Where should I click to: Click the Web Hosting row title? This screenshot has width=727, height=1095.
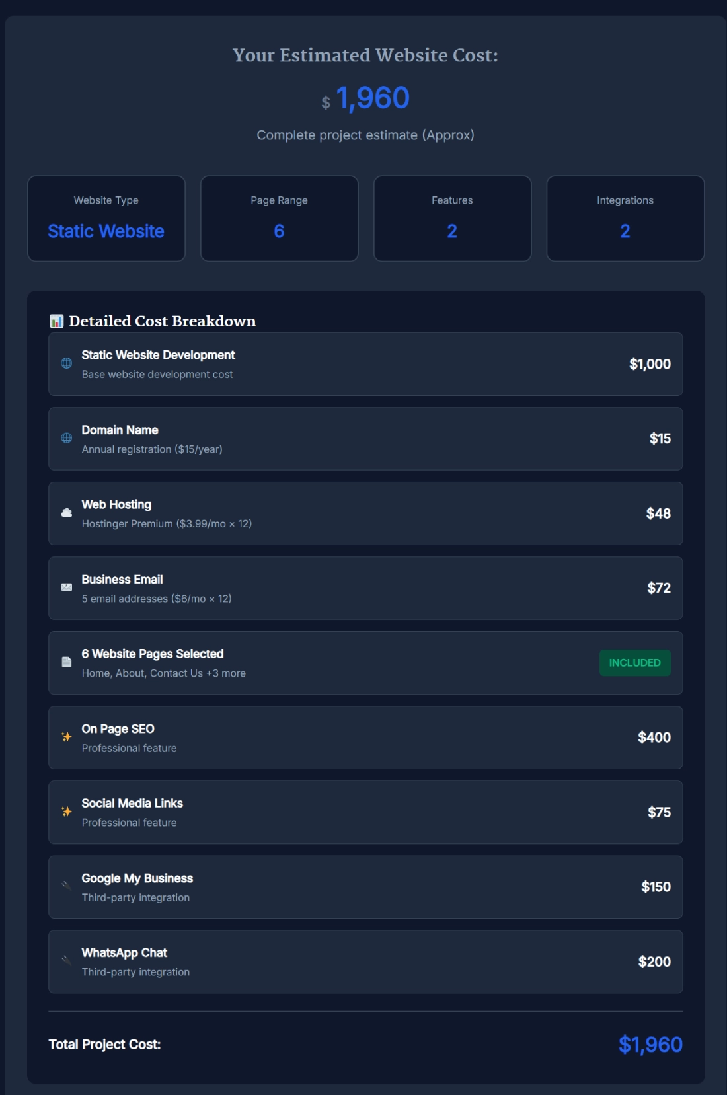pos(116,504)
